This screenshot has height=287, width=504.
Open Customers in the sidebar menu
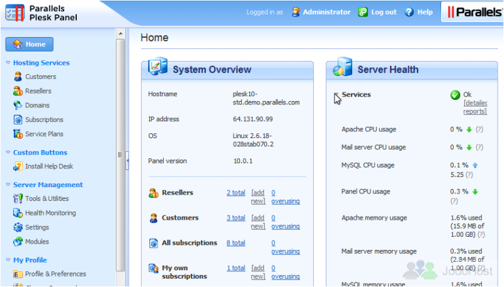(x=40, y=77)
